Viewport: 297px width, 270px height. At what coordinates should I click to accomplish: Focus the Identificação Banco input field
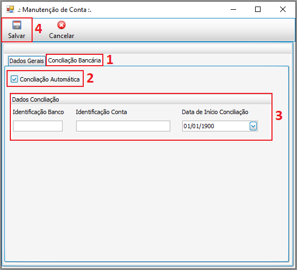38,126
